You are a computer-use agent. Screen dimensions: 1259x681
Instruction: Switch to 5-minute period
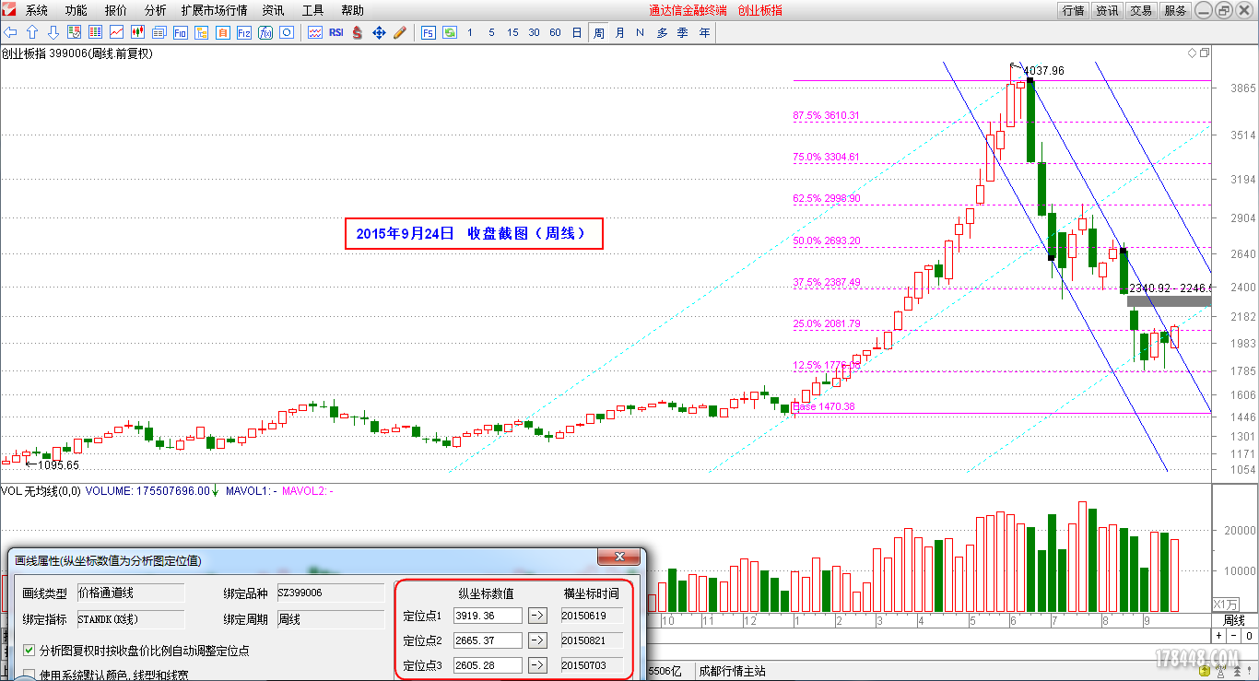click(x=491, y=32)
